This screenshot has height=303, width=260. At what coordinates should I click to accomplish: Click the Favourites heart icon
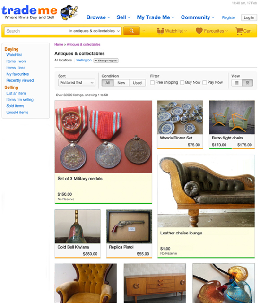[199, 31]
